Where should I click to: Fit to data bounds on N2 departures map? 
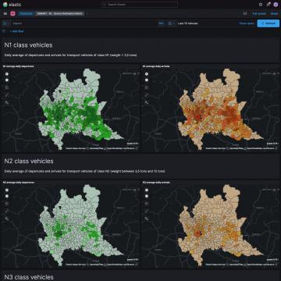click(x=7, y=204)
